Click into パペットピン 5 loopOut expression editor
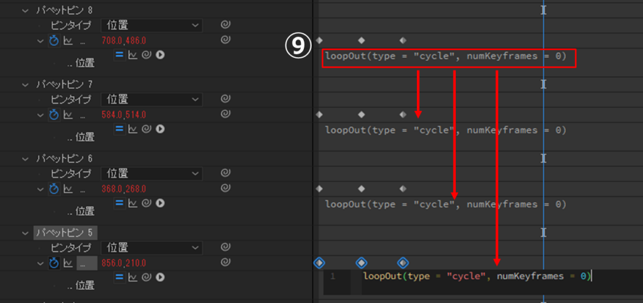The image size is (643, 303). 477,276
